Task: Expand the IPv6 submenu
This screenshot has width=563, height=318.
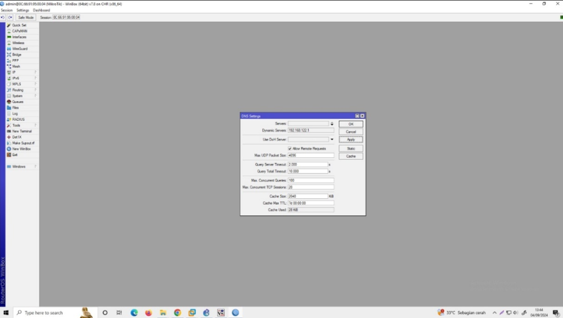Action: coord(22,78)
